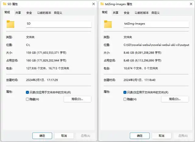Viewport: 195px width, 142px height.
Task: Switch to 自定义 tab in SD properties
Action: coord(58,13)
